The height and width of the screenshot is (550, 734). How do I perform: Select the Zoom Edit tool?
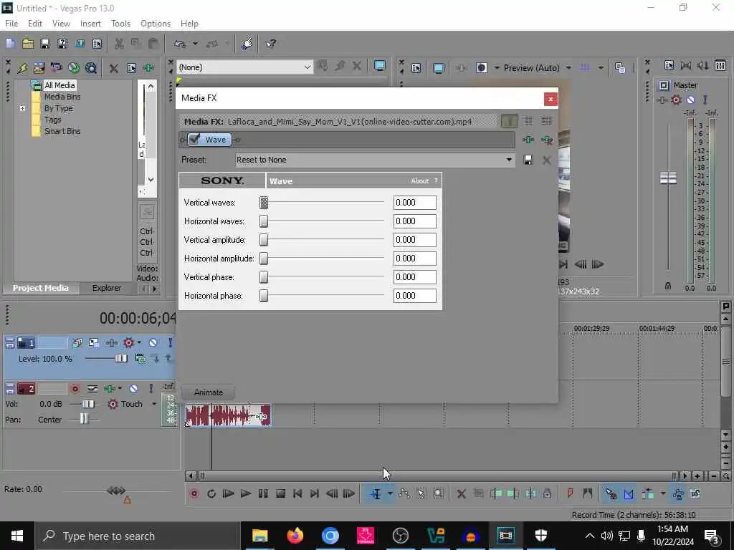pyautogui.click(x=438, y=494)
